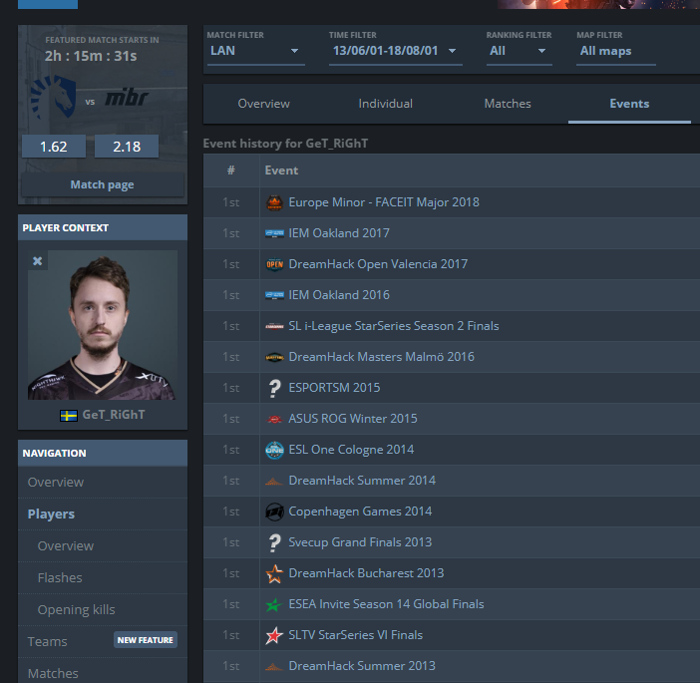Image resolution: width=700 pixels, height=683 pixels.
Task: Click the 2.18 odds button for mibr
Action: pyautogui.click(x=127, y=147)
